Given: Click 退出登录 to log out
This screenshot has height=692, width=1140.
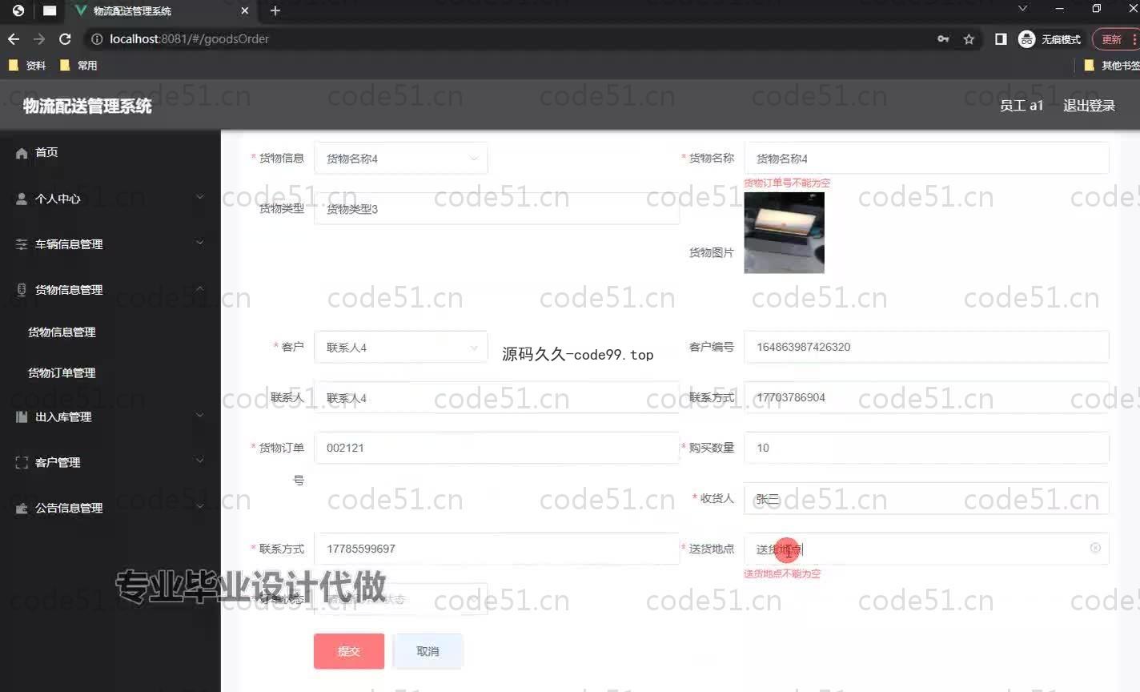Looking at the screenshot, I should point(1089,106).
